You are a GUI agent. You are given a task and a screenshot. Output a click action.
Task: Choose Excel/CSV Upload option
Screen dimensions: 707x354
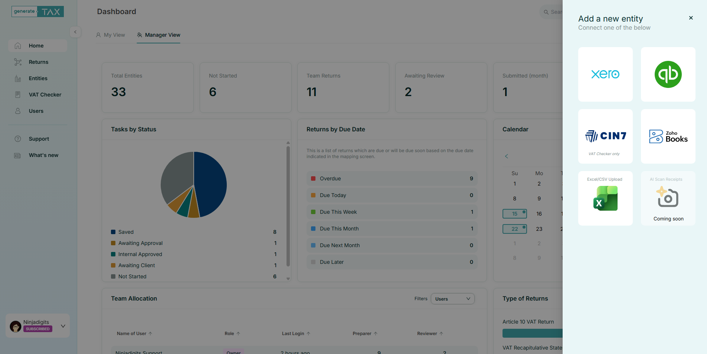pyautogui.click(x=605, y=198)
